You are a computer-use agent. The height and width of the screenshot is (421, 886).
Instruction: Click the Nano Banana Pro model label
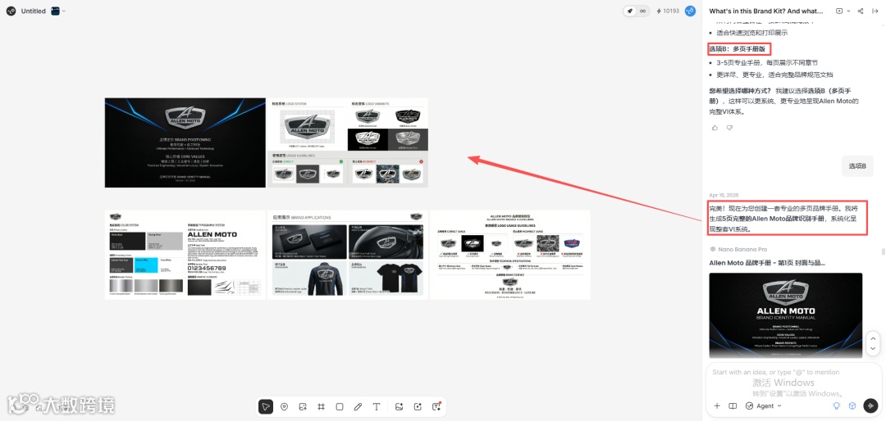[x=742, y=249]
